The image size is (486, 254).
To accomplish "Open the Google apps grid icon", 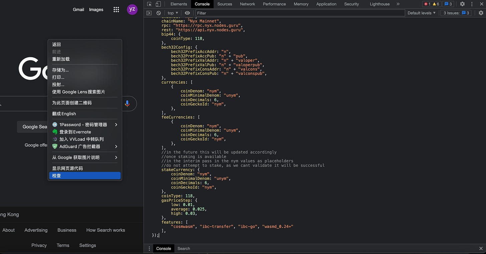I will coord(116,10).
